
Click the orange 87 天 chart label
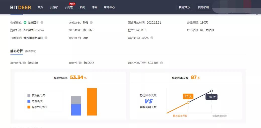pos(188,96)
